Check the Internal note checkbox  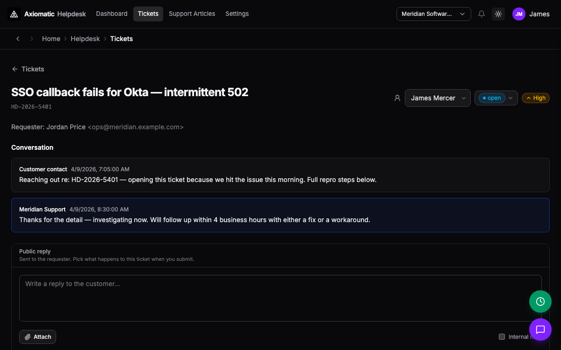click(x=502, y=337)
